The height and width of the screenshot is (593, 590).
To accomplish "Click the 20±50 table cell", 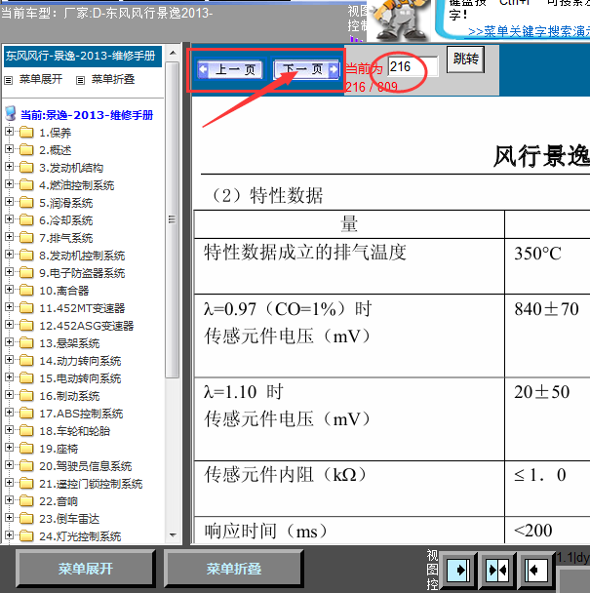I will click(x=547, y=419).
